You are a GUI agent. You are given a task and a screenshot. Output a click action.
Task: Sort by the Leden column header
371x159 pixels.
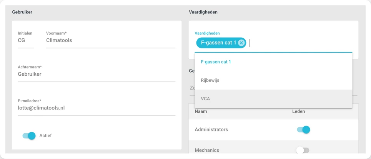click(299, 111)
